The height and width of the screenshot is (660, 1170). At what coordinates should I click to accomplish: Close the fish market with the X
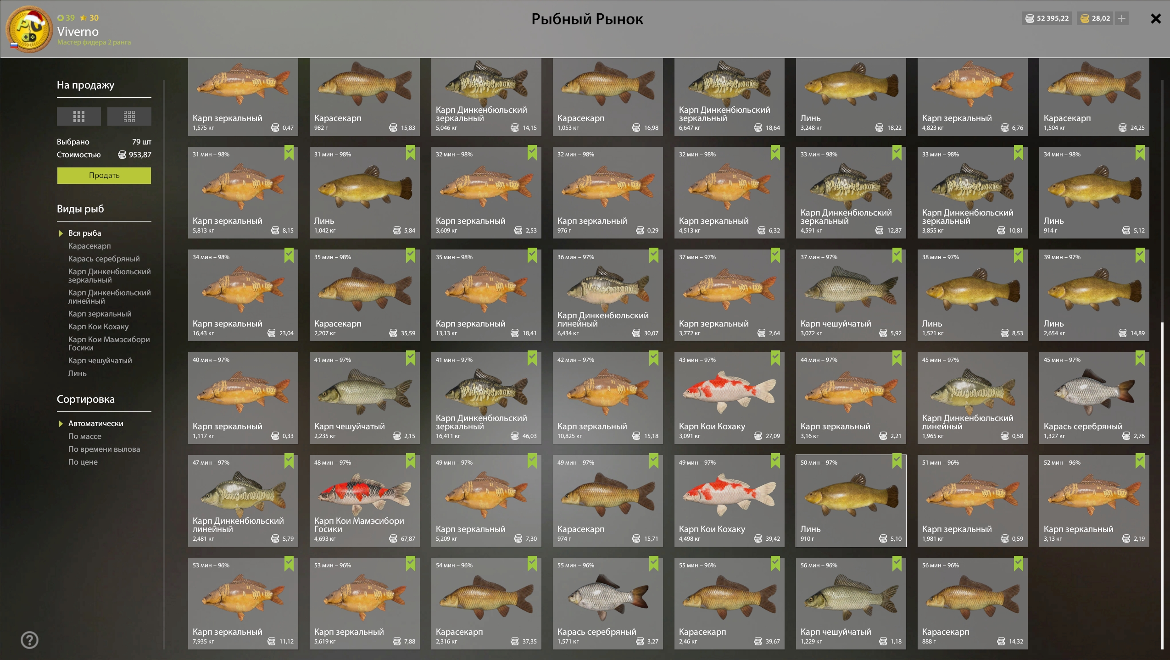pos(1155,18)
